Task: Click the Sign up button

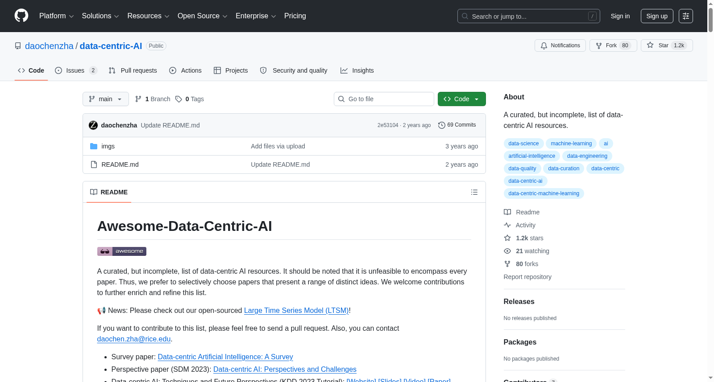Action: click(657, 16)
